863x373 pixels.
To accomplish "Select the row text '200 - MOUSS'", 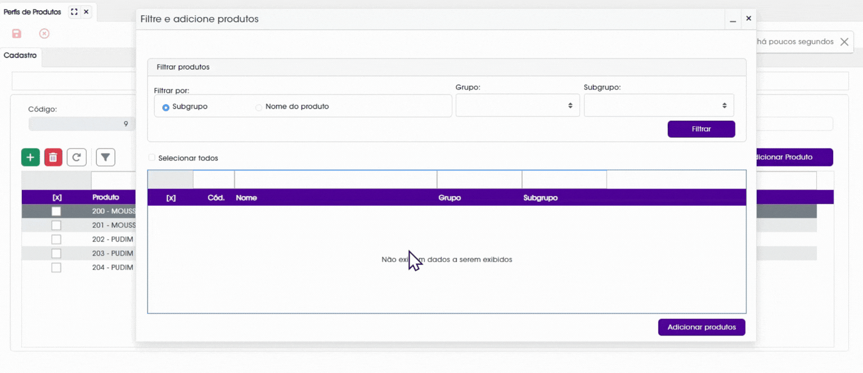I will click(114, 211).
